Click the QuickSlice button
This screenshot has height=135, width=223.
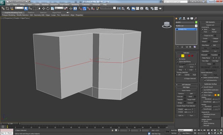pyautogui.click(x=205, y=51)
